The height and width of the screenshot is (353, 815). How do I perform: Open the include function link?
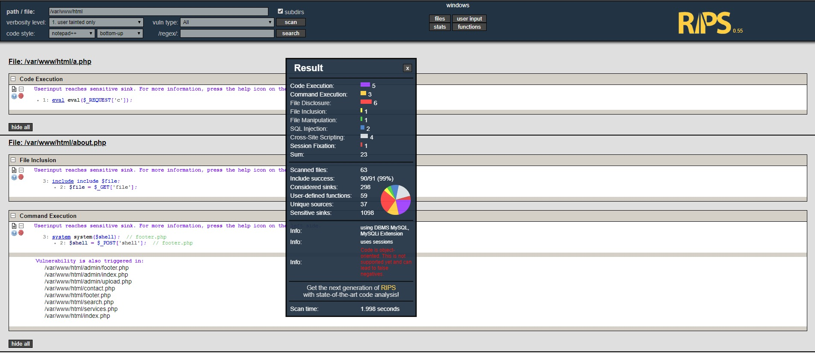pos(63,181)
